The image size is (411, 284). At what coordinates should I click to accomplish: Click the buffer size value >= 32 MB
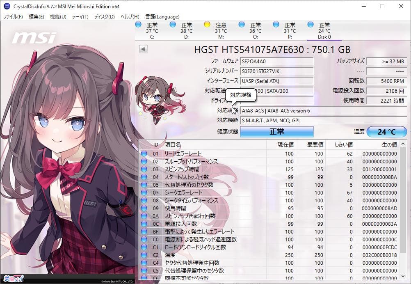[x=387, y=62]
